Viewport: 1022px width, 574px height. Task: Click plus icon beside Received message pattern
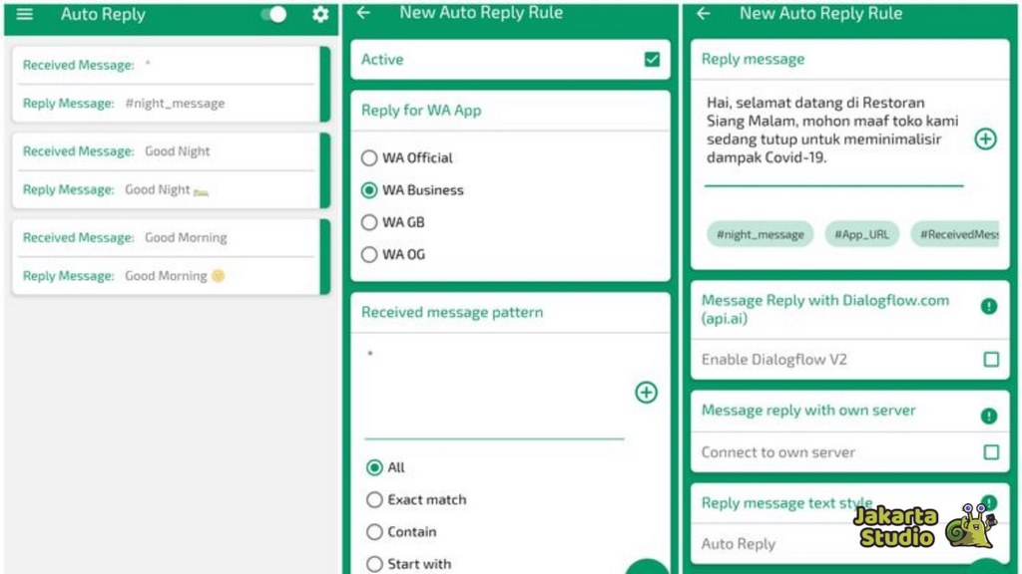[646, 393]
